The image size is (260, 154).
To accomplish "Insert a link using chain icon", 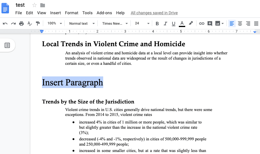I will 201,24.
